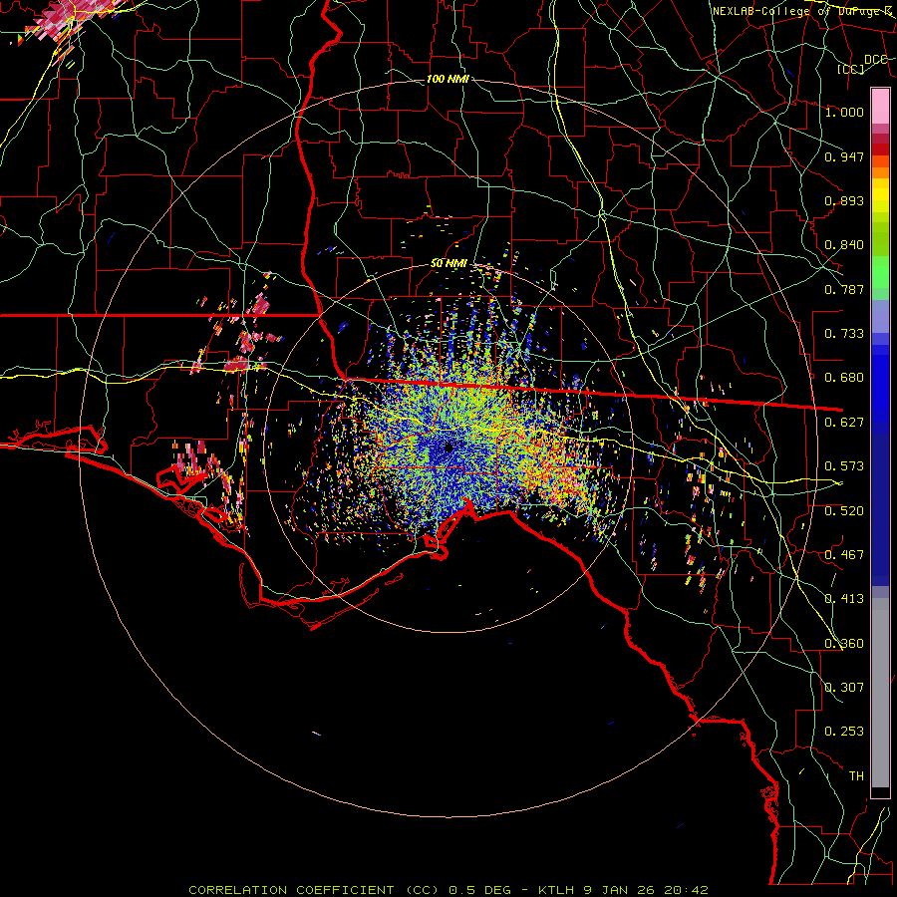
Task: Click the 50 NMI range ring label
Action: tap(448, 263)
